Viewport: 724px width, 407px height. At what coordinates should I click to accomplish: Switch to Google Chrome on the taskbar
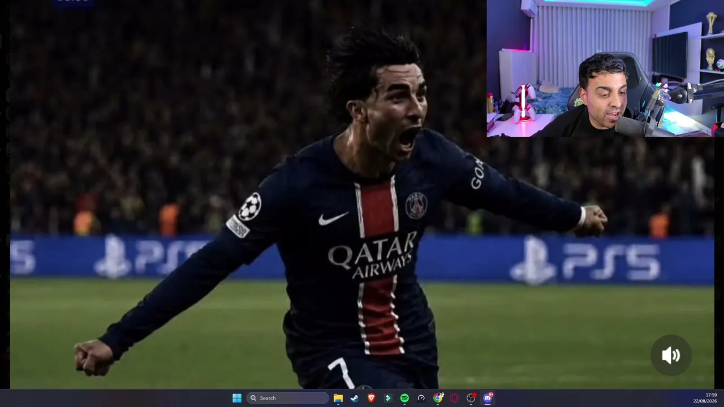pyautogui.click(x=438, y=398)
